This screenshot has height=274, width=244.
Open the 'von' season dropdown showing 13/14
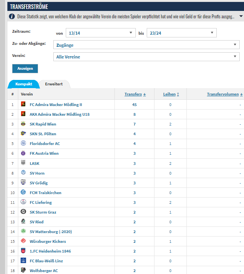(101, 33)
